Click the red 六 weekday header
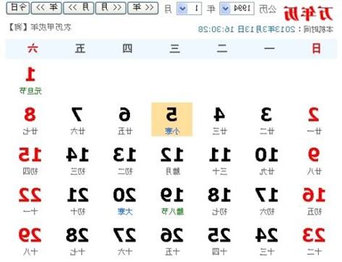The image size is (342, 262). (32, 48)
